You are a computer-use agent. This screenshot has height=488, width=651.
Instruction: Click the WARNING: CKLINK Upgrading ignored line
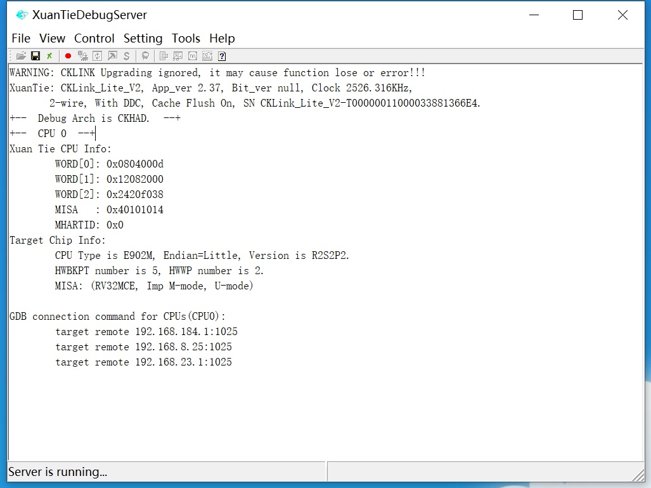(217, 73)
